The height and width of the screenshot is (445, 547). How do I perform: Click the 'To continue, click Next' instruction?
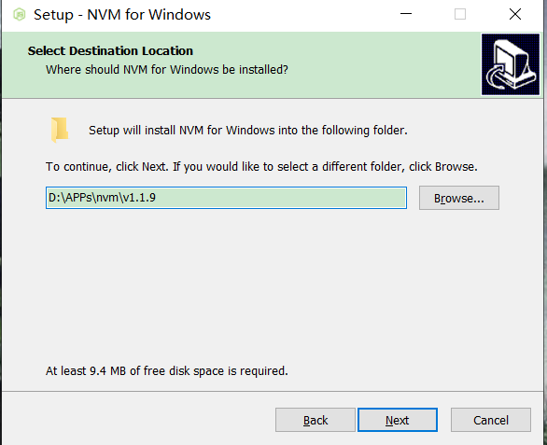click(x=261, y=167)
